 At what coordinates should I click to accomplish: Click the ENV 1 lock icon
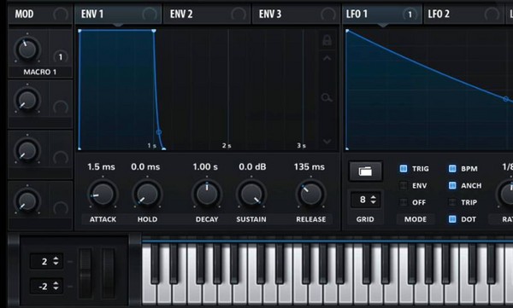327,40
